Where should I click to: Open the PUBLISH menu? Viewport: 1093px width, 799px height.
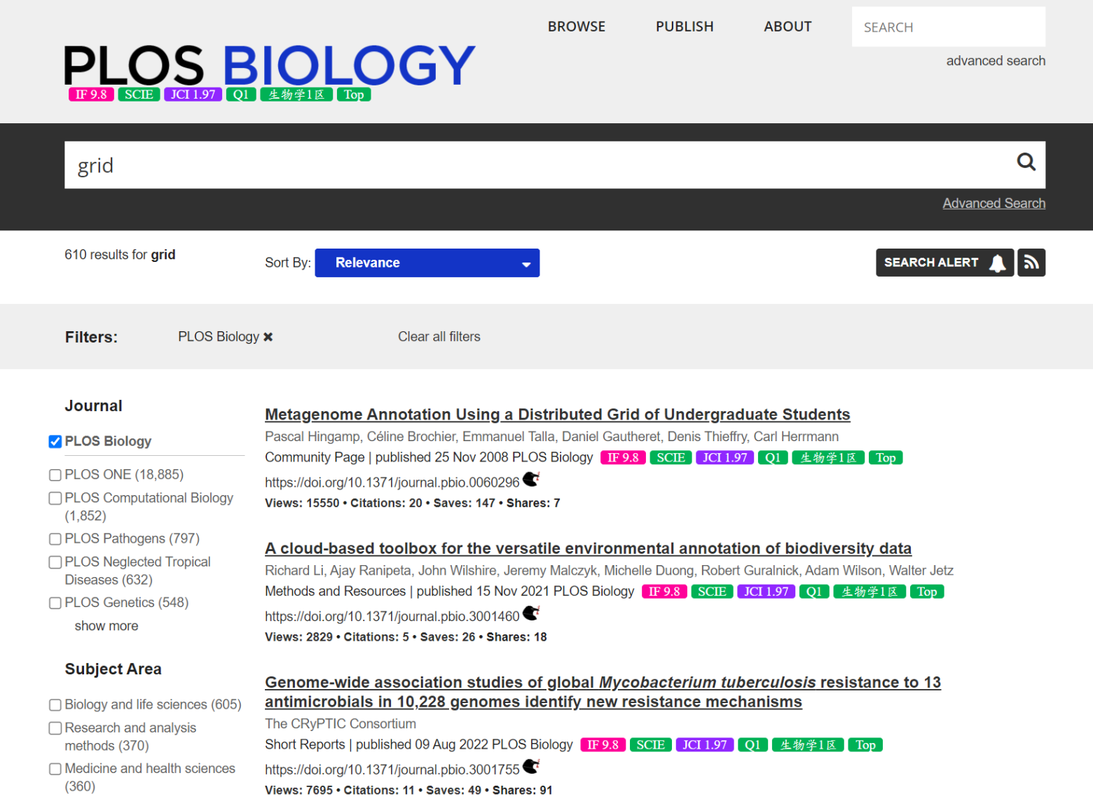(685, 26)
